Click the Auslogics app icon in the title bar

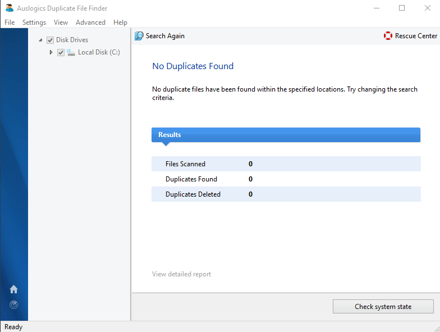pos(9,8)
